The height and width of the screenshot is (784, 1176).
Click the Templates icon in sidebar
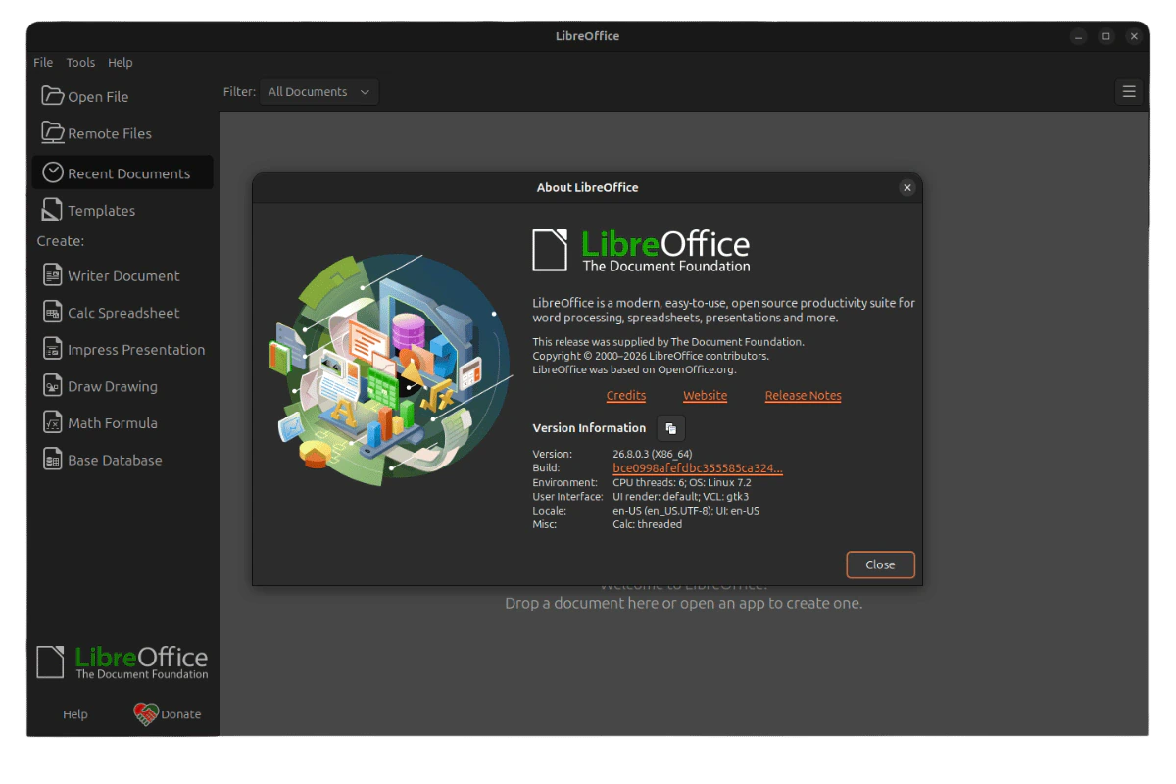[x=53, y=210]
